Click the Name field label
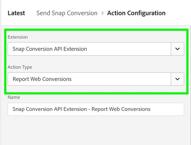191x145 pixels. pos(14,97)
